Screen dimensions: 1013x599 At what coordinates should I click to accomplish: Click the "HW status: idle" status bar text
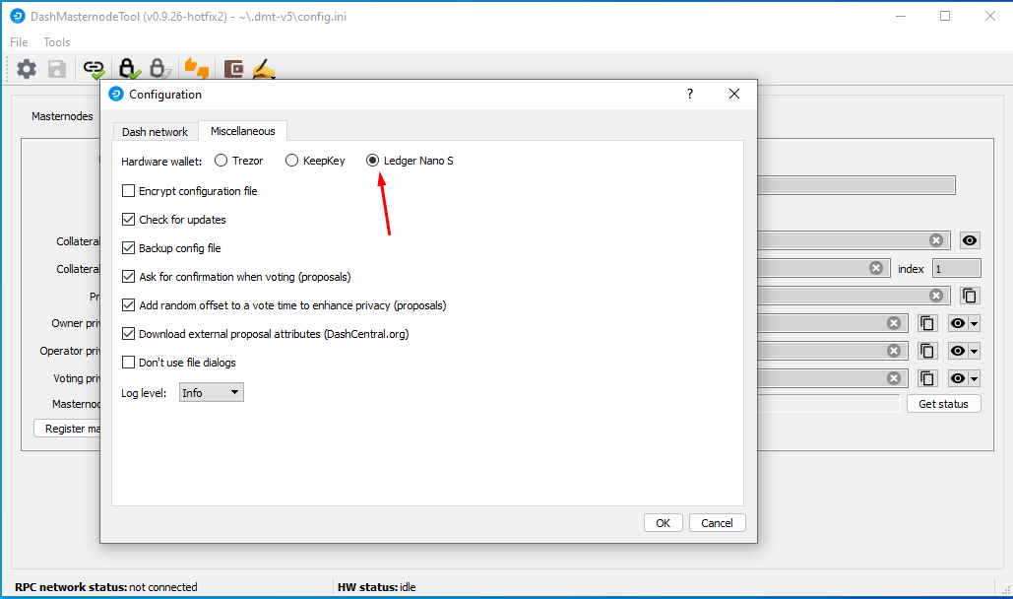[377, 587]
